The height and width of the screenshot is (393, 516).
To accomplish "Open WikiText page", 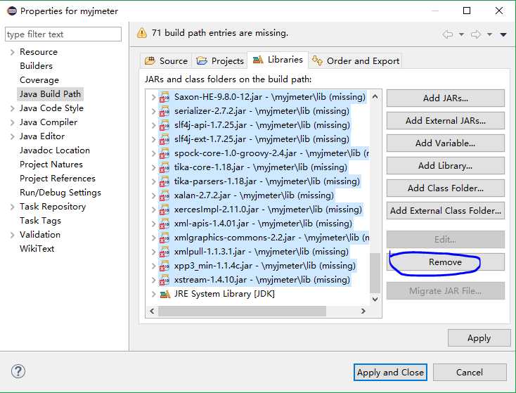I will [x=37, y=248].
